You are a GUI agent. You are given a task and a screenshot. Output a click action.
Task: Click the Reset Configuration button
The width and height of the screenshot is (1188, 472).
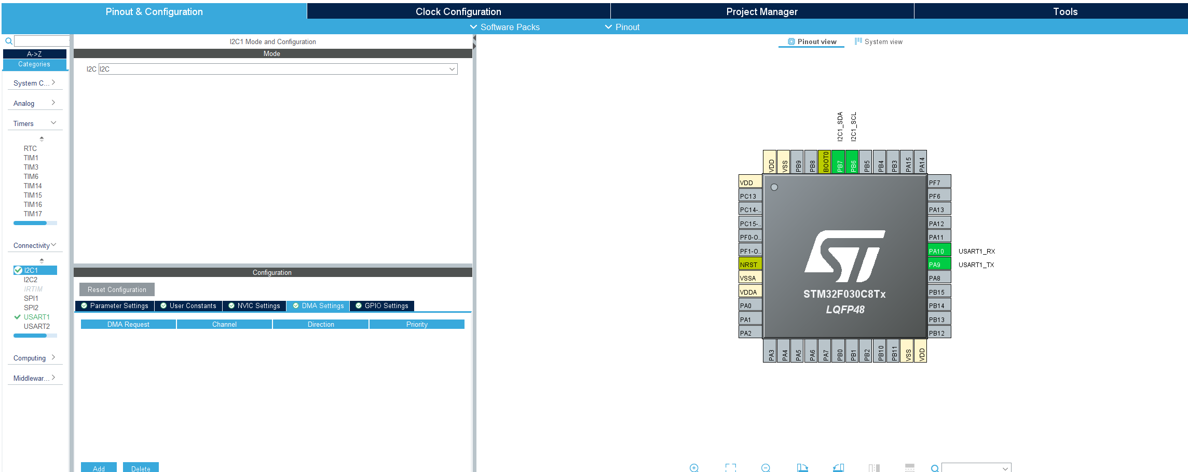tap(116, 289)
